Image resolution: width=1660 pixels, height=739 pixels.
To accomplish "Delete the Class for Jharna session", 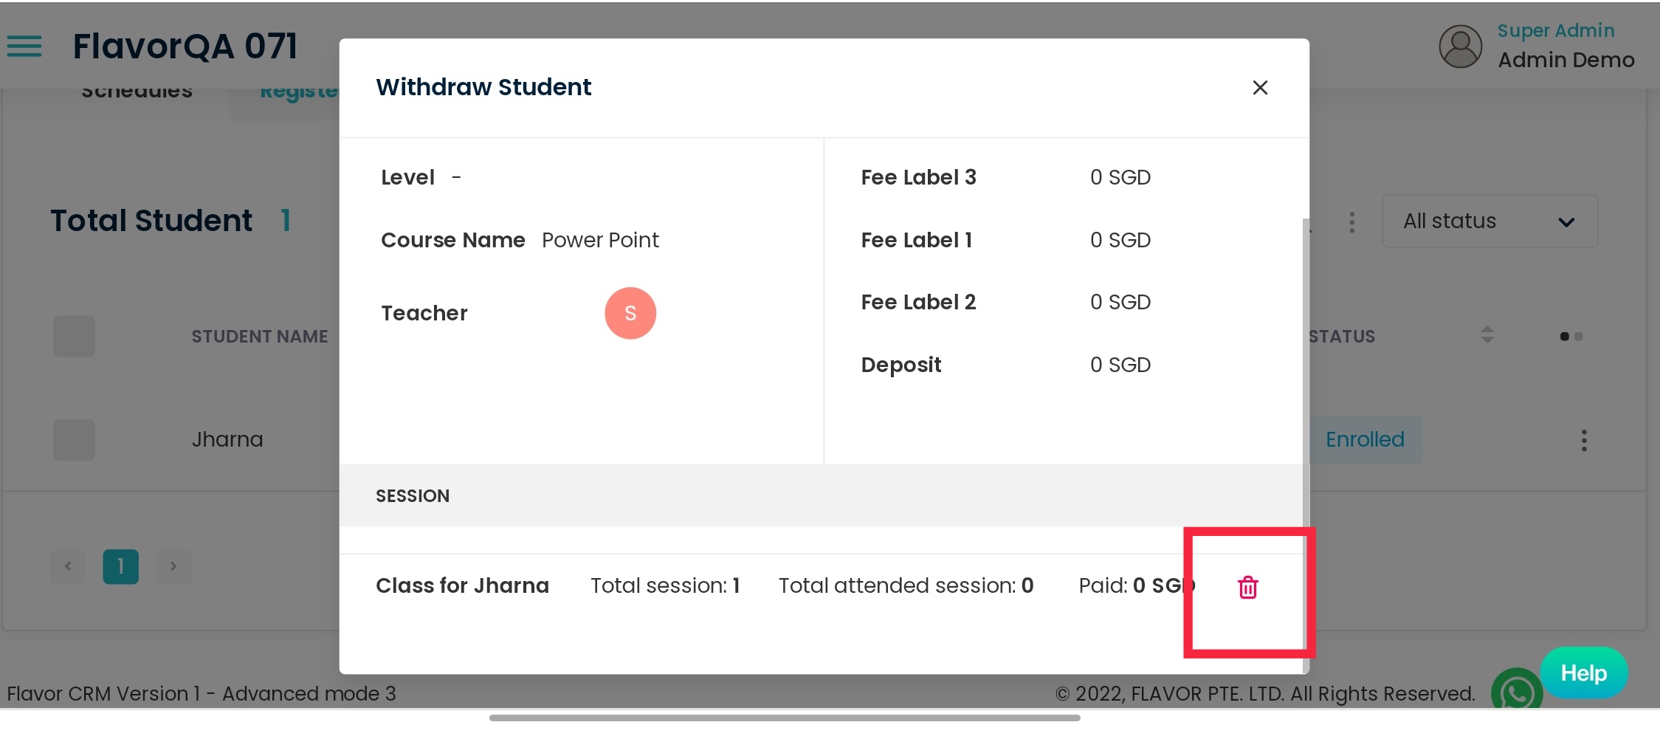I will (x=1247, y=588).
